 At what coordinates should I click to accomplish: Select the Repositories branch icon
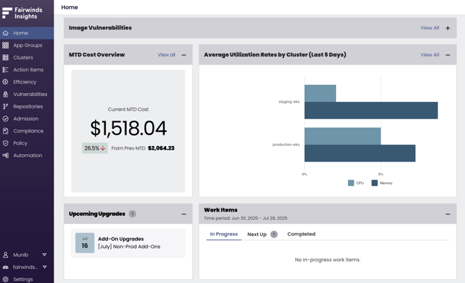(x=5, y=106)
